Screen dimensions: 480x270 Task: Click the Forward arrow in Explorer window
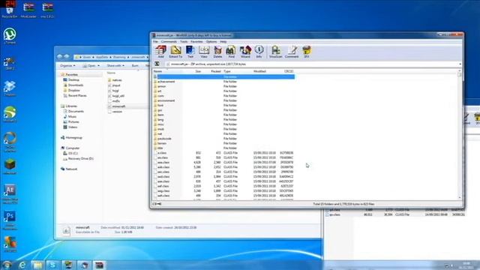tap(67, 57)
